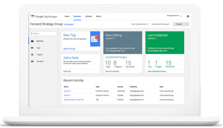This screenshot has height=128, width=223.
Task: Click the '8 Triggers' unpublished count
Action: coord(118,64)
